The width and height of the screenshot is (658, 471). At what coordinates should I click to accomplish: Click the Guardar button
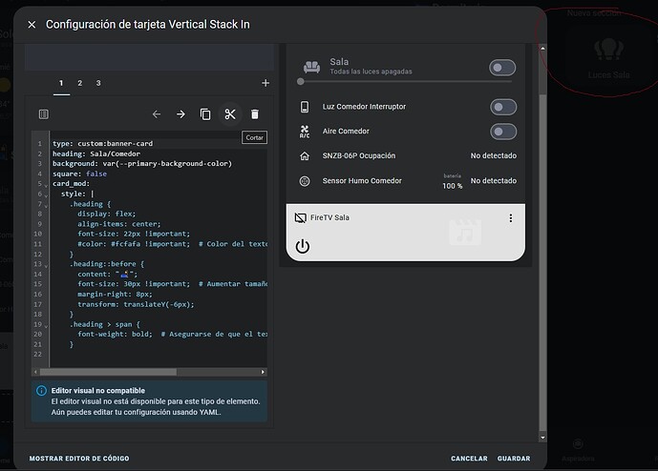(514, 459)
